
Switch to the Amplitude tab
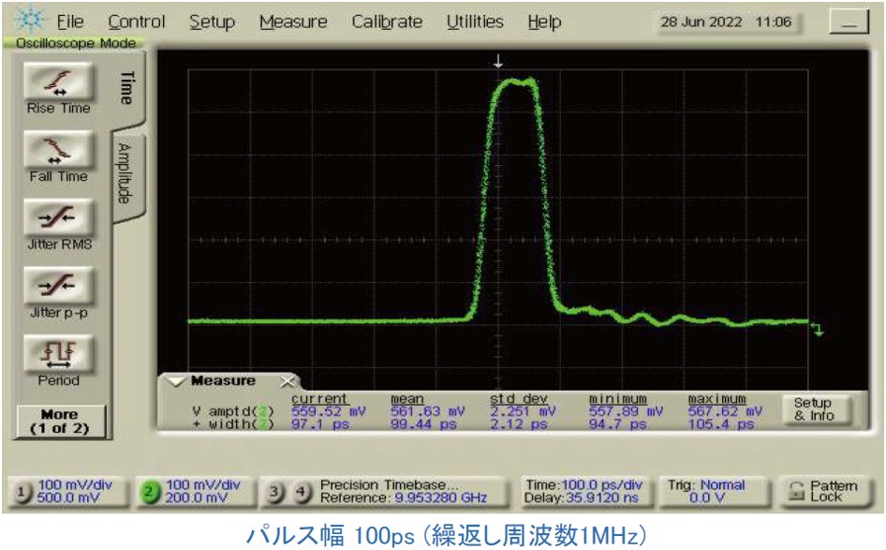pos(126,173)
